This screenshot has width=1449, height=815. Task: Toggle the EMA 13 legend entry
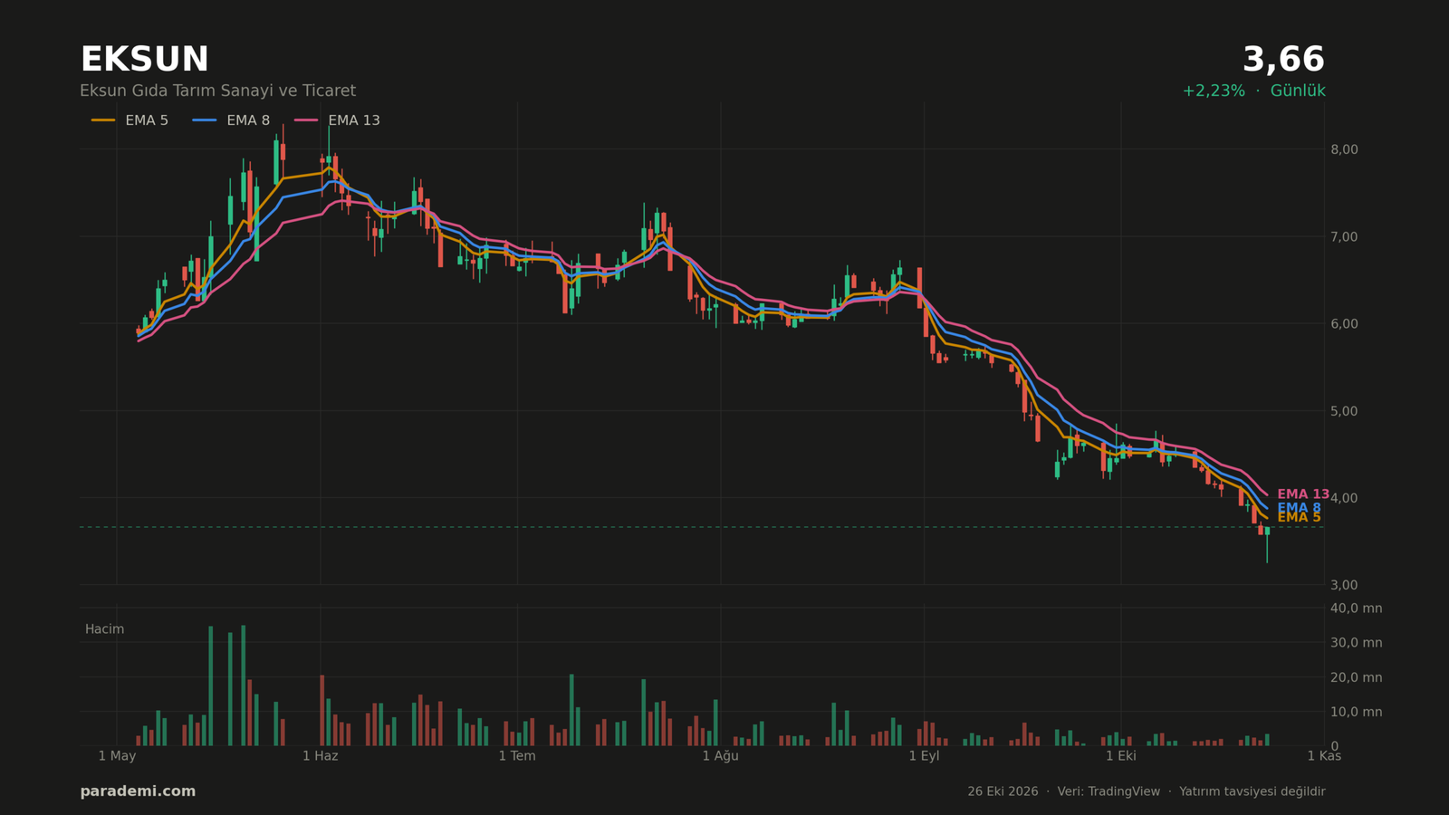[x=337, y=120]
